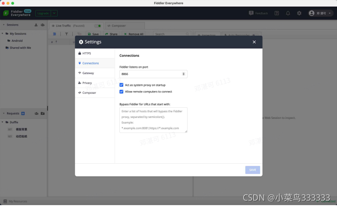Open the Feedback link
Viewport: 337px width, 206px height.
(x=258, y=13)
